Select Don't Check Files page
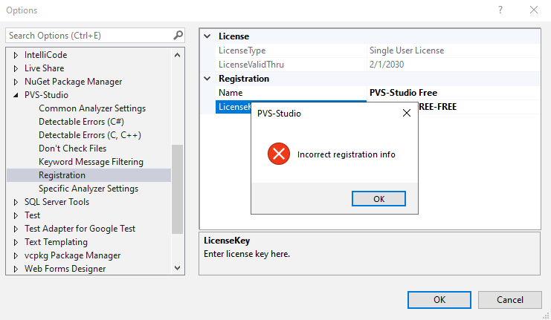This screenshot has height=320, width=551. (72, 148)
